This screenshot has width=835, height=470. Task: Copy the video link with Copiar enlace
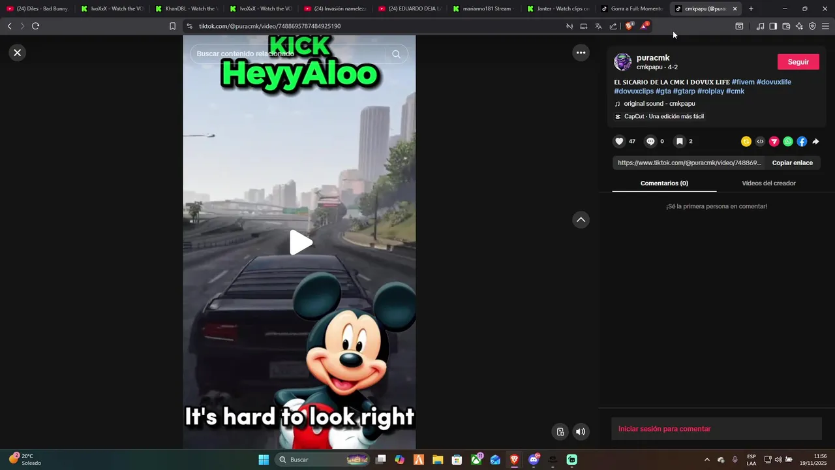(x=793, y=163)
